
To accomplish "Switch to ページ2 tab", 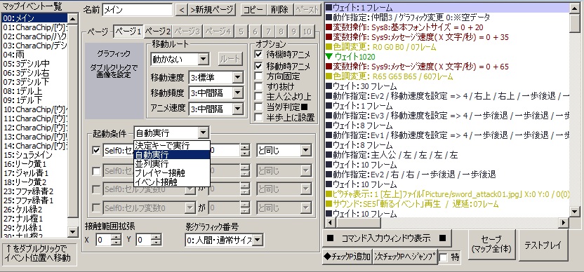I will [x=157, y=32].
